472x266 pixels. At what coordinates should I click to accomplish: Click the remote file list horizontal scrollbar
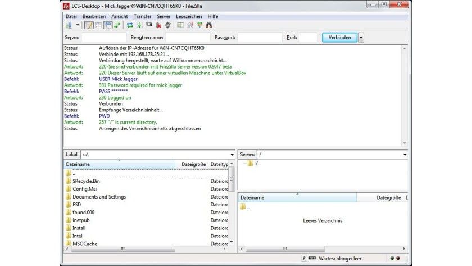(x=285, y=249)
